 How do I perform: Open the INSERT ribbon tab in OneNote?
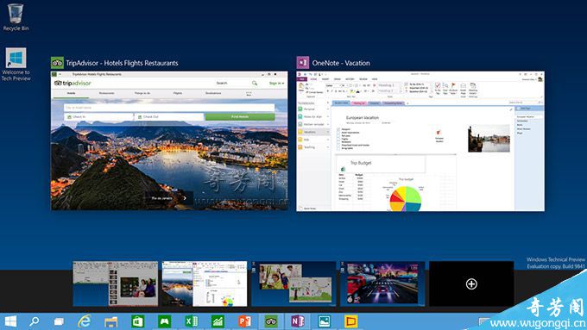[325, 79]
